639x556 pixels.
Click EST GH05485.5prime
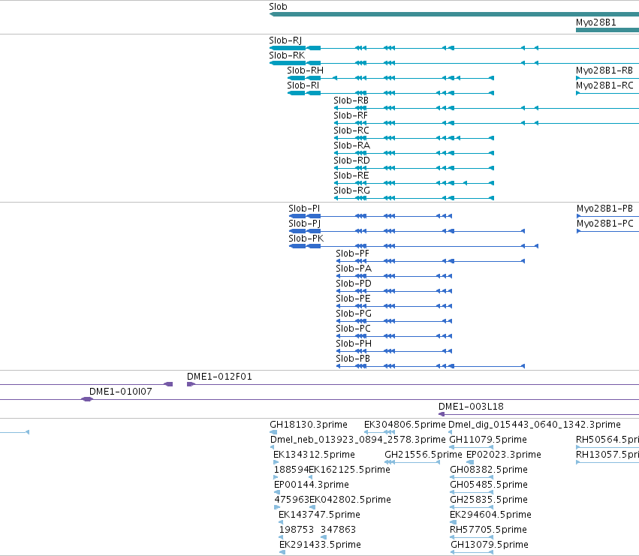tap(489, 485)
